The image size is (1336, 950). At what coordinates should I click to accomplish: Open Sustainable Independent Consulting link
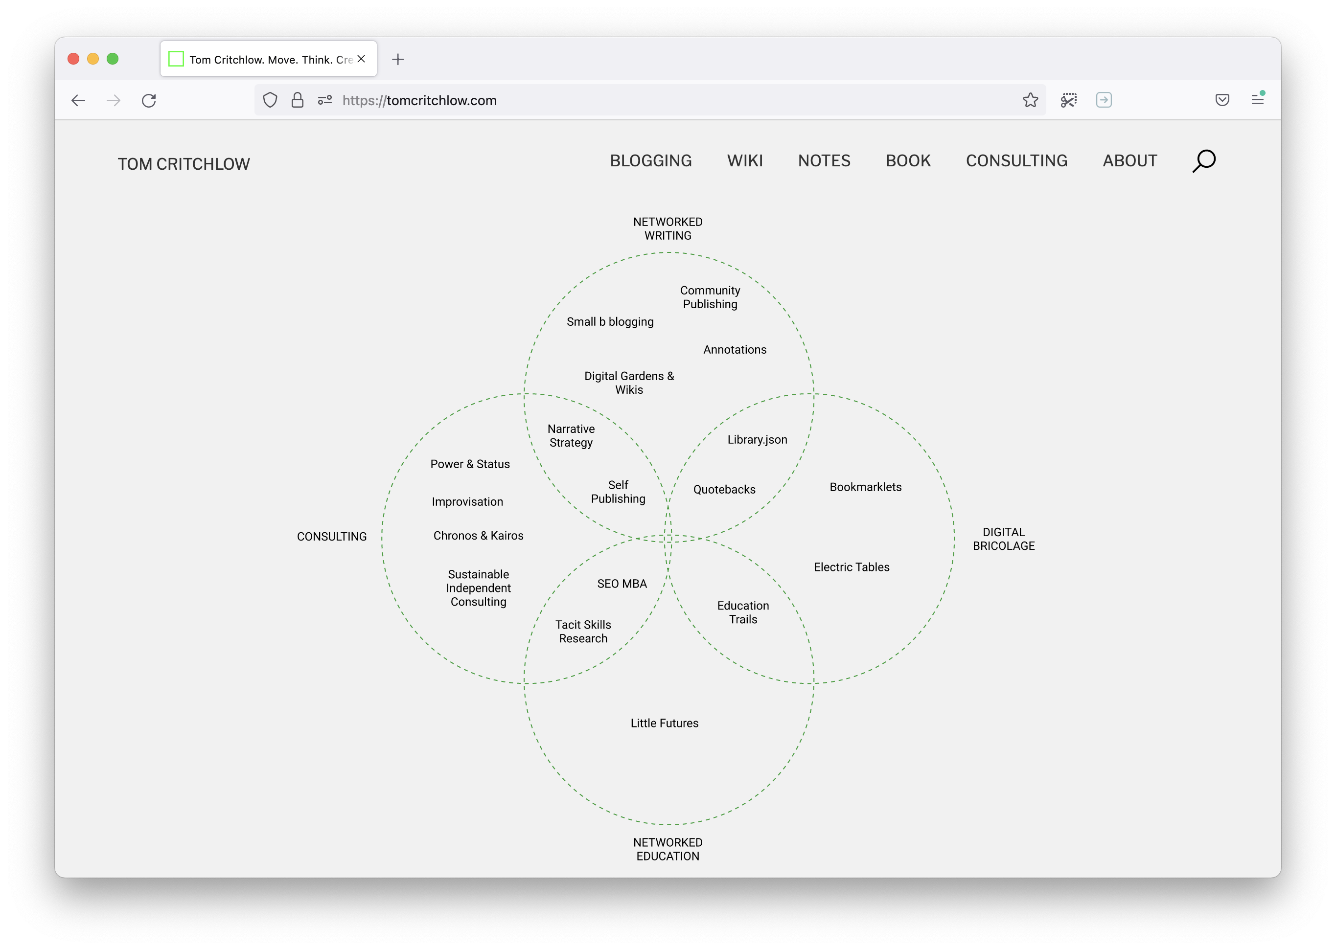478,588
